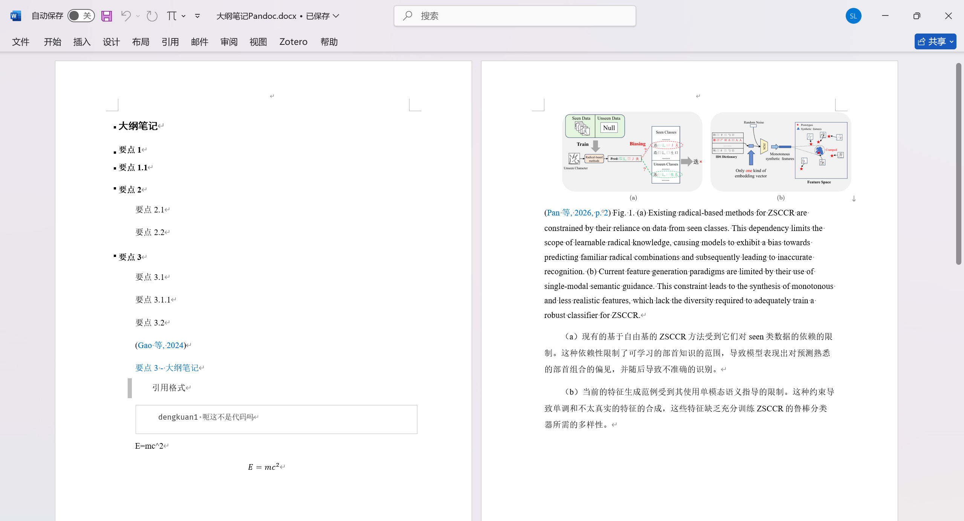Follow the Gao 等, 2024 citation link
Viewport: 964px width, 521px height.
coord(160,345)
